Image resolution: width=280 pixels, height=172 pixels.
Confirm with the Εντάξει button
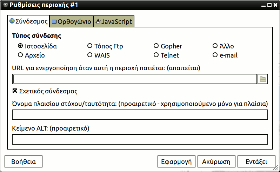[256, 162]
